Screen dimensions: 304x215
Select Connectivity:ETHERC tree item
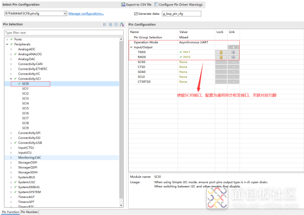point(33,69)
